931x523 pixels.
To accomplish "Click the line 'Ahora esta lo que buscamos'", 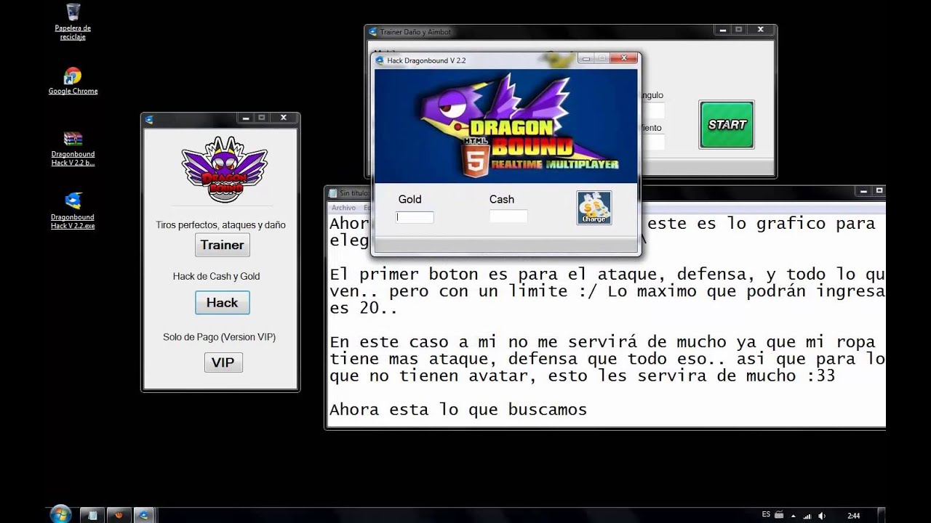I will [x=458, y=410].
